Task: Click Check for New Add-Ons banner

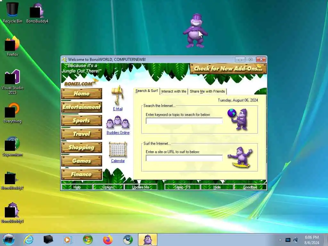Action: click(x=228, y=69)
